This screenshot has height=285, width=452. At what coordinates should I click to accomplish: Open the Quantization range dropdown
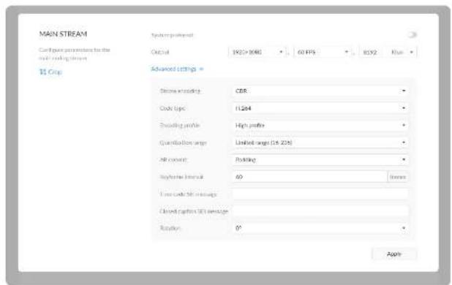click(320, 142)
